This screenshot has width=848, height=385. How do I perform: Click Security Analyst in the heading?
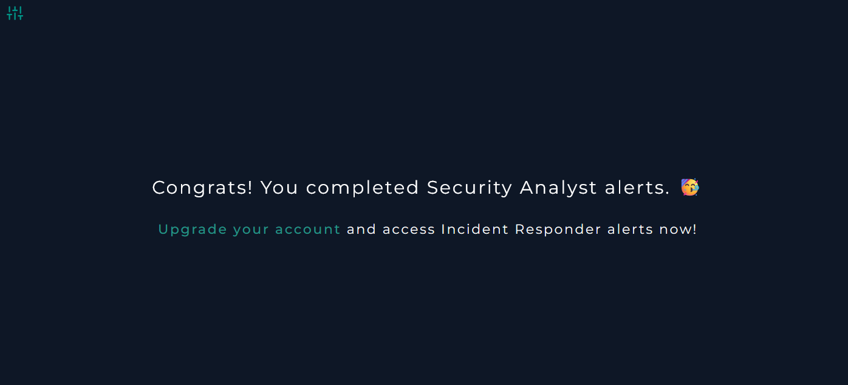tap(512, 188)
